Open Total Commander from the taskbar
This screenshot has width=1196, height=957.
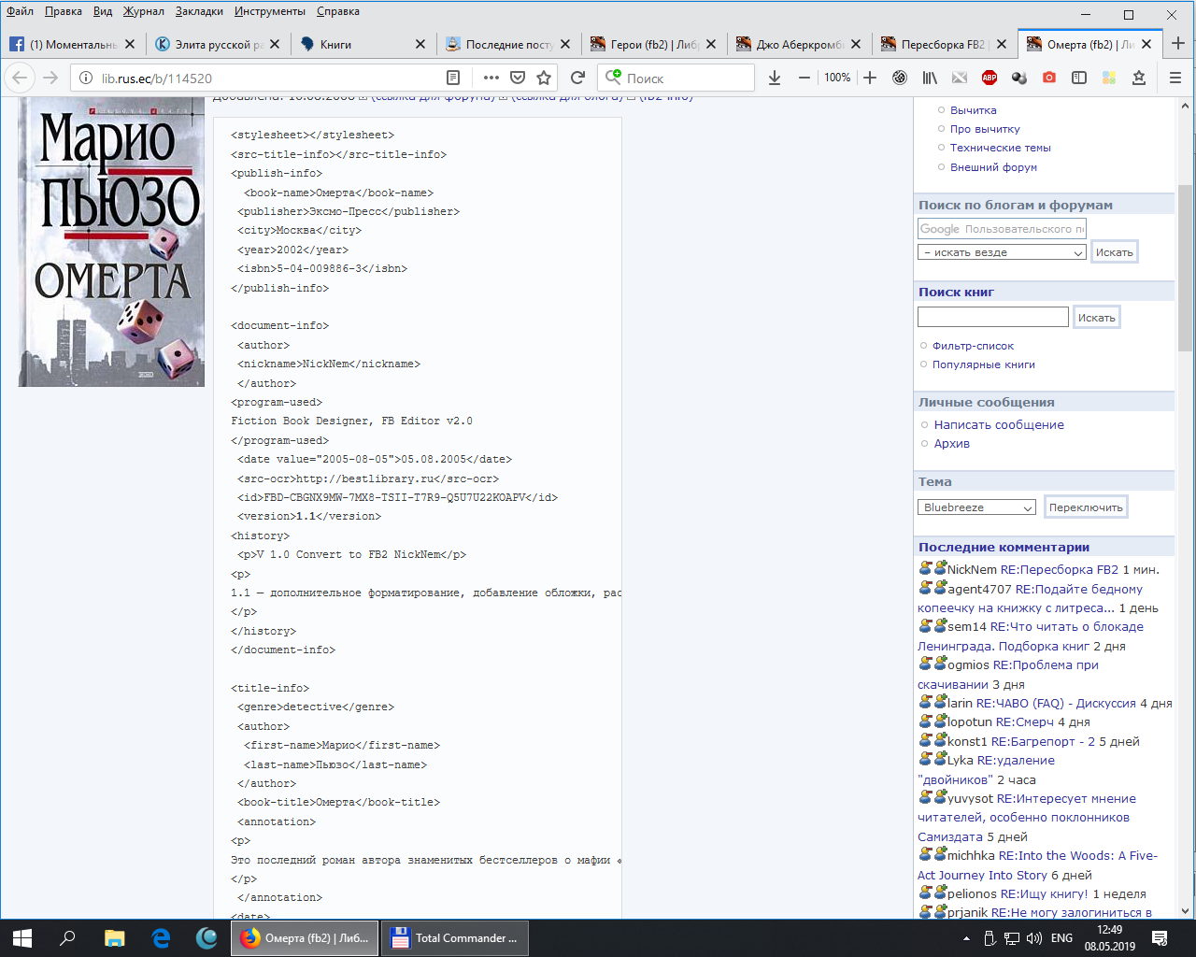(x=456, y=937)
